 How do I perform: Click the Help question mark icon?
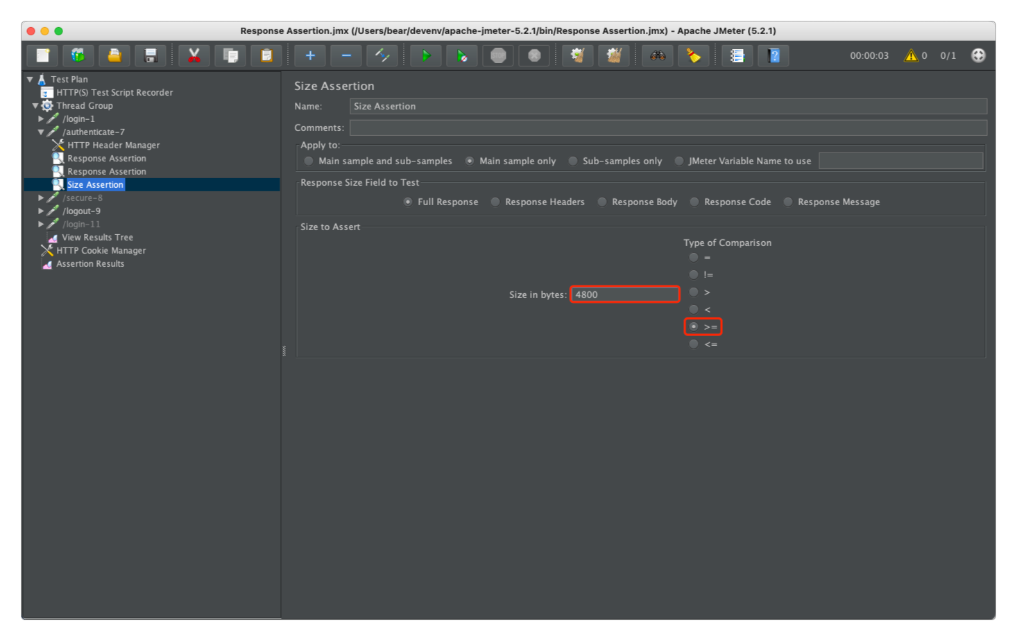774,55
